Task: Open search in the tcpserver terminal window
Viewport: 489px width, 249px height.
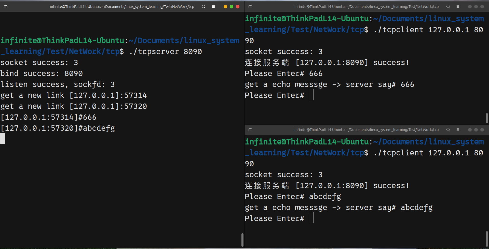Action: 203,7
